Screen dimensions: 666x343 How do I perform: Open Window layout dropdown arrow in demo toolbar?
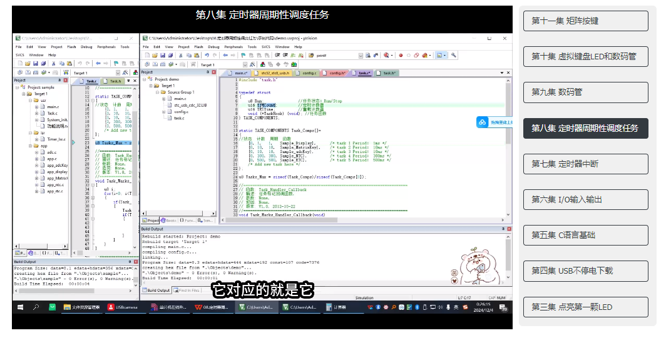pos(444,55)
